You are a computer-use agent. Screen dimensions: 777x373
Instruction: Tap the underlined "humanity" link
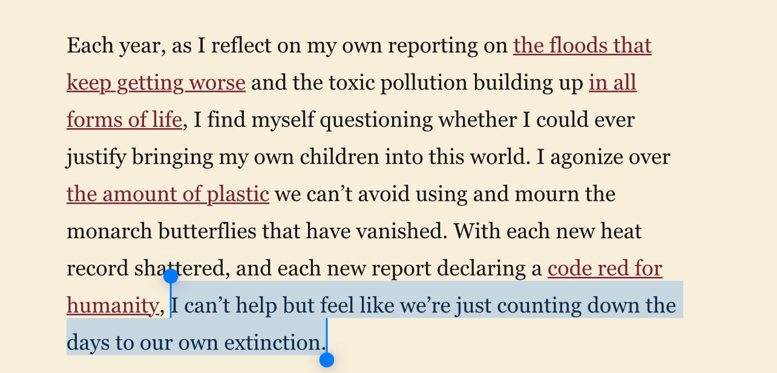click(x=112, y=306)
